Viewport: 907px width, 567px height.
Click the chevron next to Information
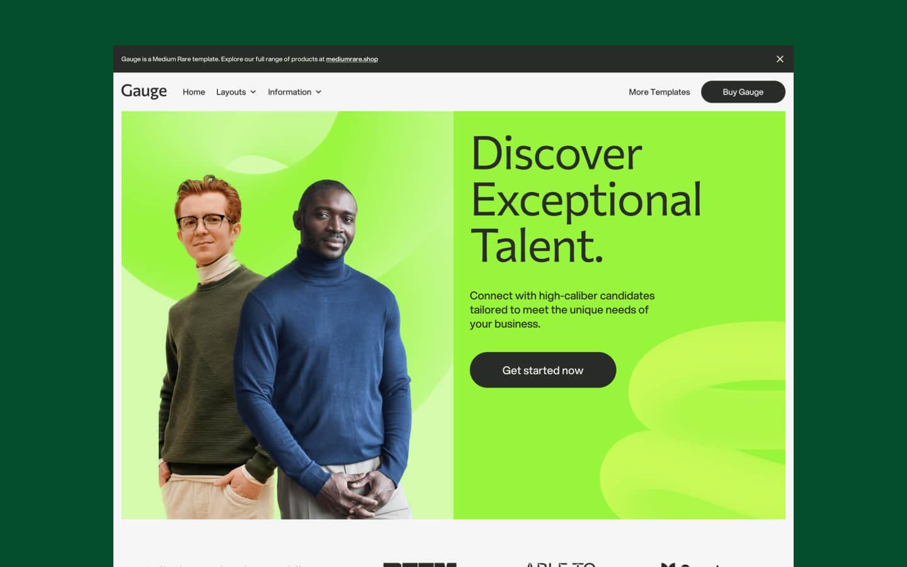pos(319,92)
